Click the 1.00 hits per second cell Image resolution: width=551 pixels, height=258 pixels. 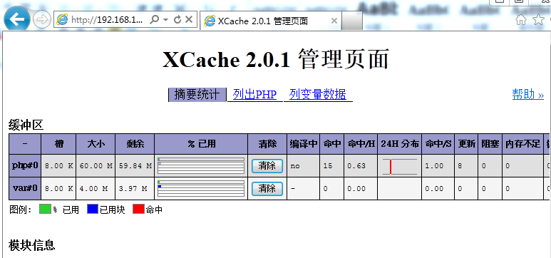(438, 165)
